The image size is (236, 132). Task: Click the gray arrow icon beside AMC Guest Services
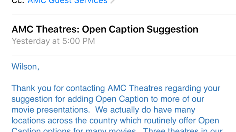[x=112, y=2]
